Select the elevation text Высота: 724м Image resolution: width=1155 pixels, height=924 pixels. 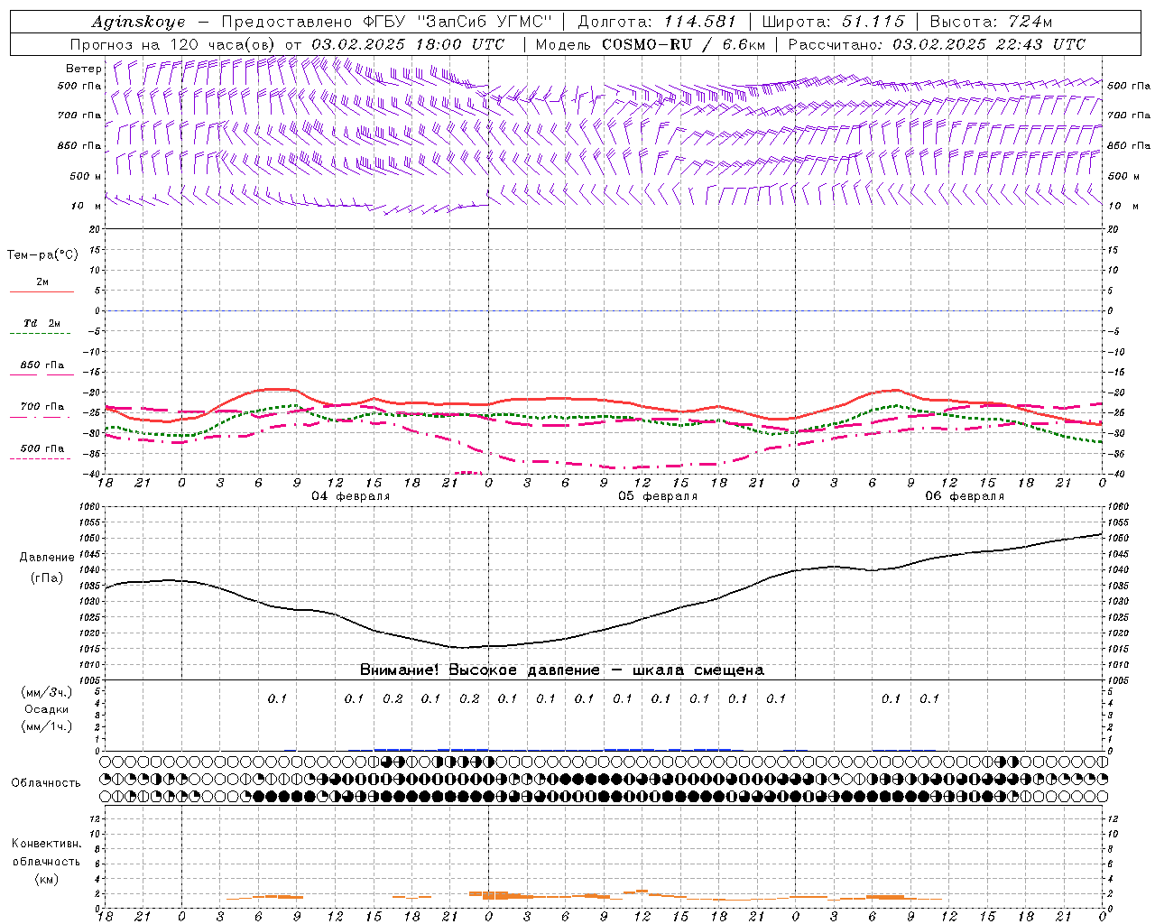click(991, 22)
